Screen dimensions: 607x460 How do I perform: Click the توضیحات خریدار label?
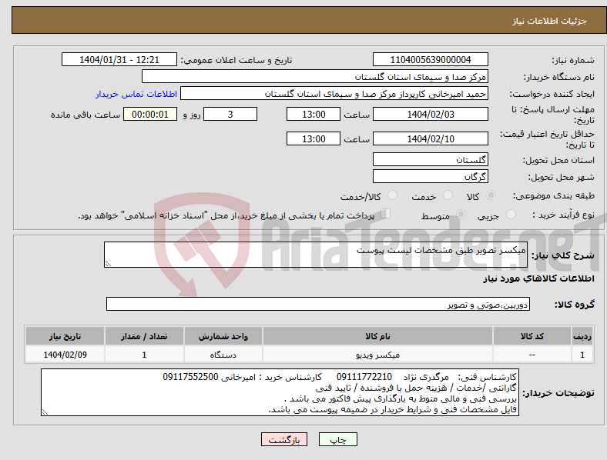(558, 393)
